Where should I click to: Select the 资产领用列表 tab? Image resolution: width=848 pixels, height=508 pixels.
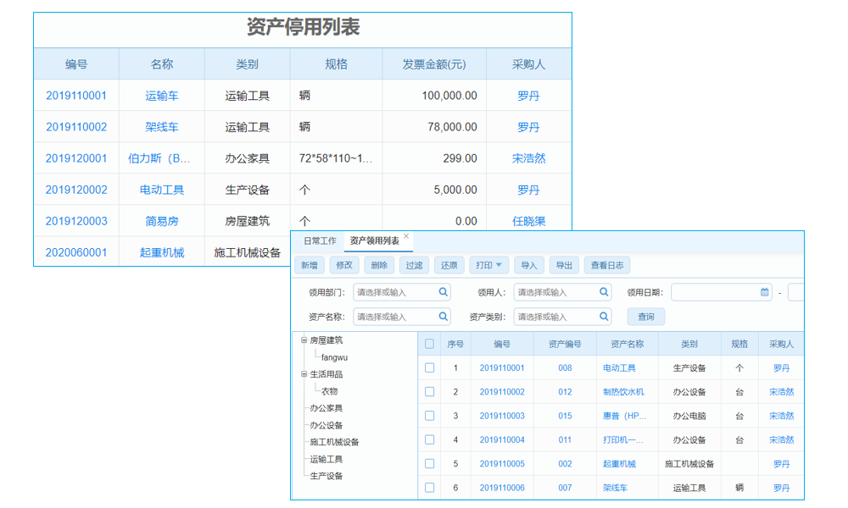pos(373,240)
